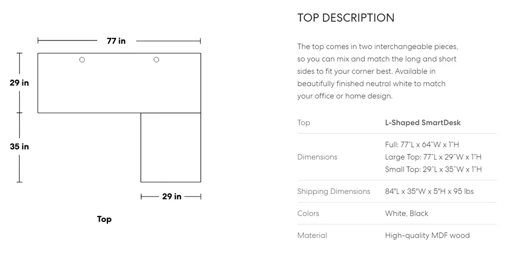
Task: Click the right grommet hole circle
Action: (x=156, y=60)
